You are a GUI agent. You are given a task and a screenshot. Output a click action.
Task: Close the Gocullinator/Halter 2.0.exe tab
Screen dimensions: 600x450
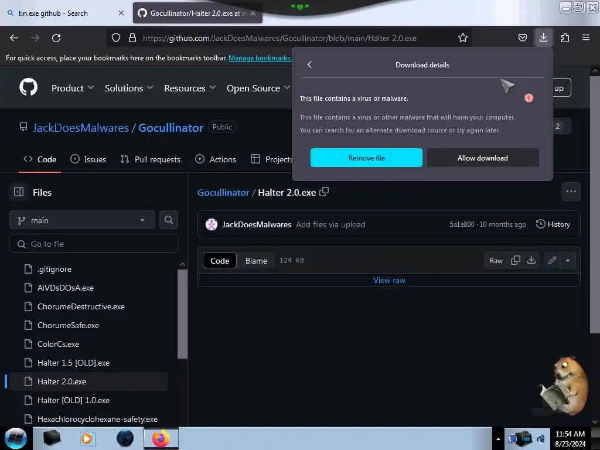coord(253,13)
